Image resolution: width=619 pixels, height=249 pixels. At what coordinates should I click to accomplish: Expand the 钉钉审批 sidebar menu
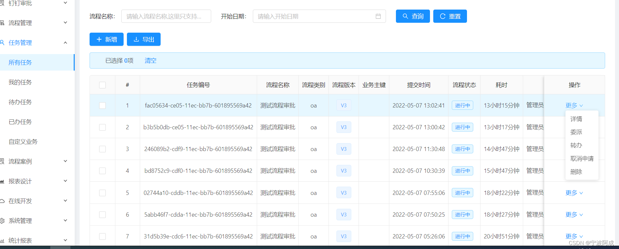click(x=65, y=3)
